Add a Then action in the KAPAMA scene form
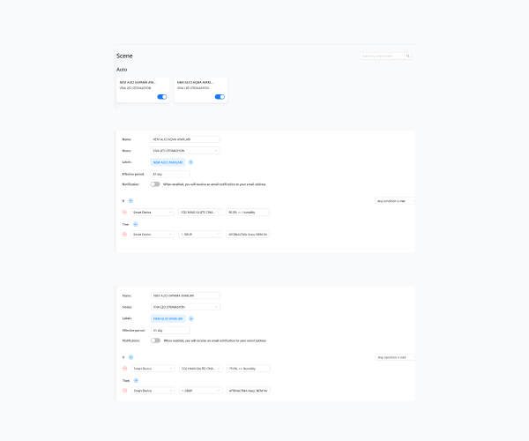The height and width of the screenshot is (441, 529). click(136, 380)
